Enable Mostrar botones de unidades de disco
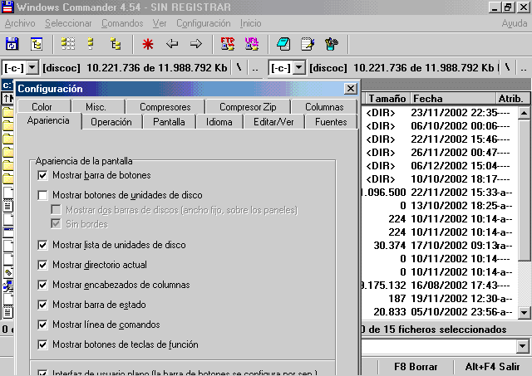This screenshot has width=532, height=376. pos(42,195)
